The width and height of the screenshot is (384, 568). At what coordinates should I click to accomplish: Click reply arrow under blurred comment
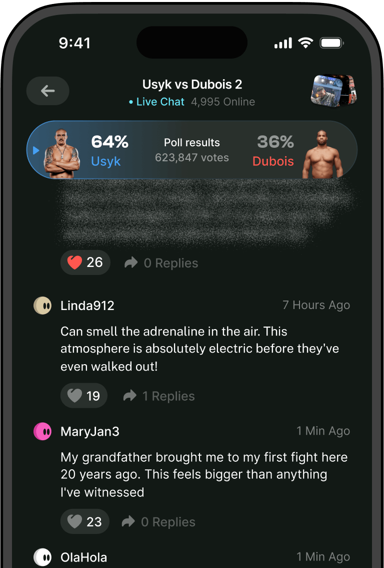click(x=131, y=262)
